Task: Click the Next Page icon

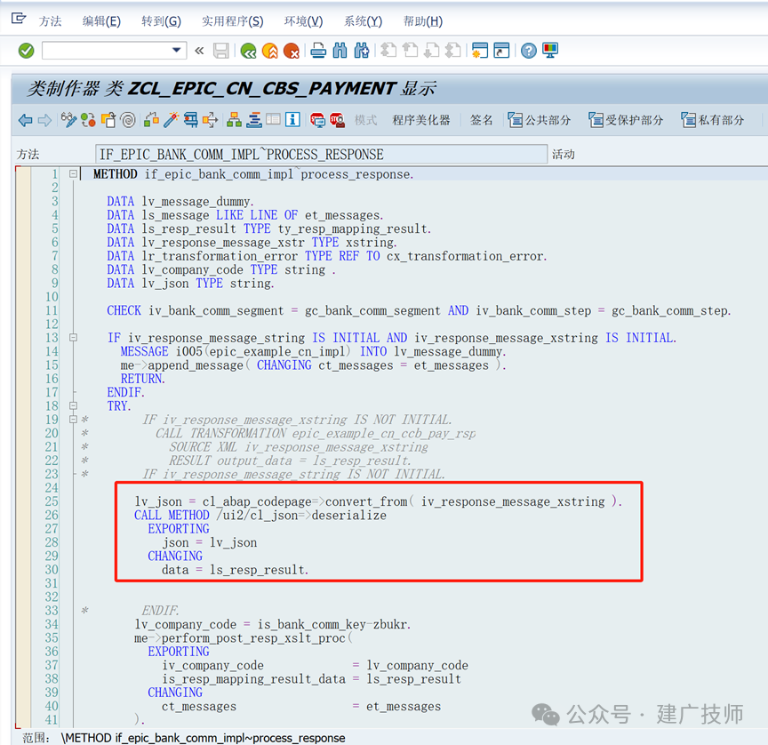Action: [431, 50]
